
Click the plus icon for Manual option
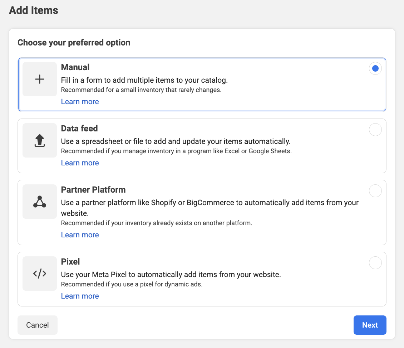(x=40, y=79)
